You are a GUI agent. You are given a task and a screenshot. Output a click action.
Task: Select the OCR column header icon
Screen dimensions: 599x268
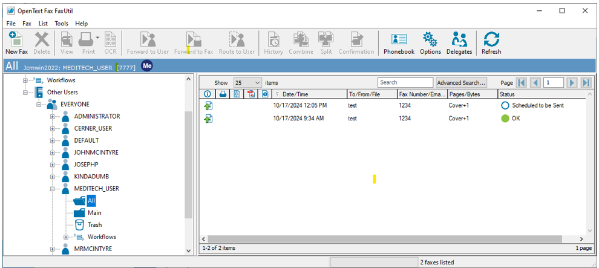(237, 94)
